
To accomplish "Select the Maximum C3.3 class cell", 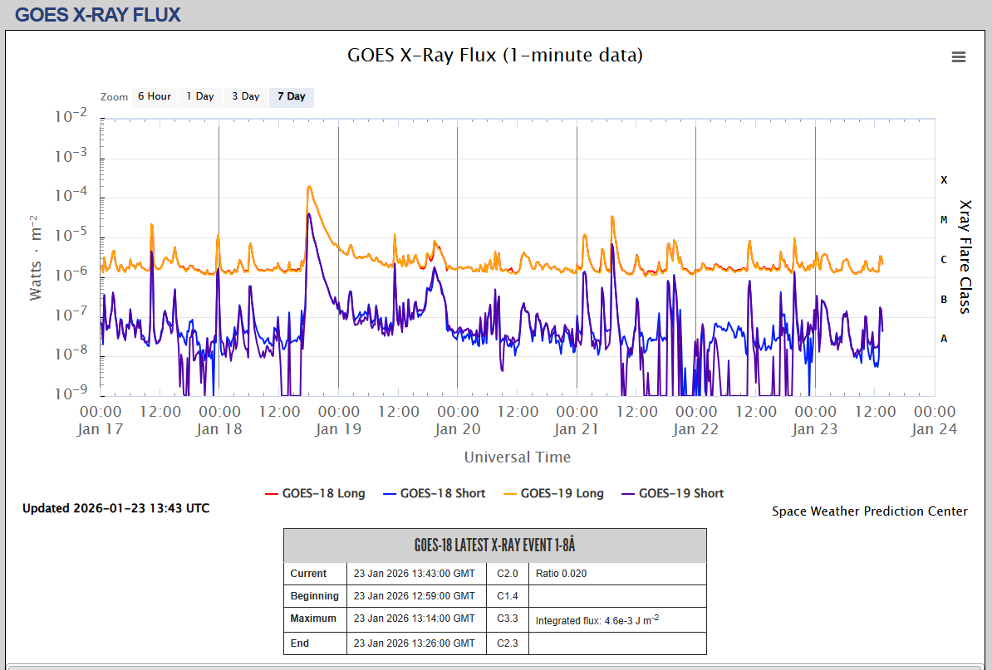I will [x=507, y=619].
